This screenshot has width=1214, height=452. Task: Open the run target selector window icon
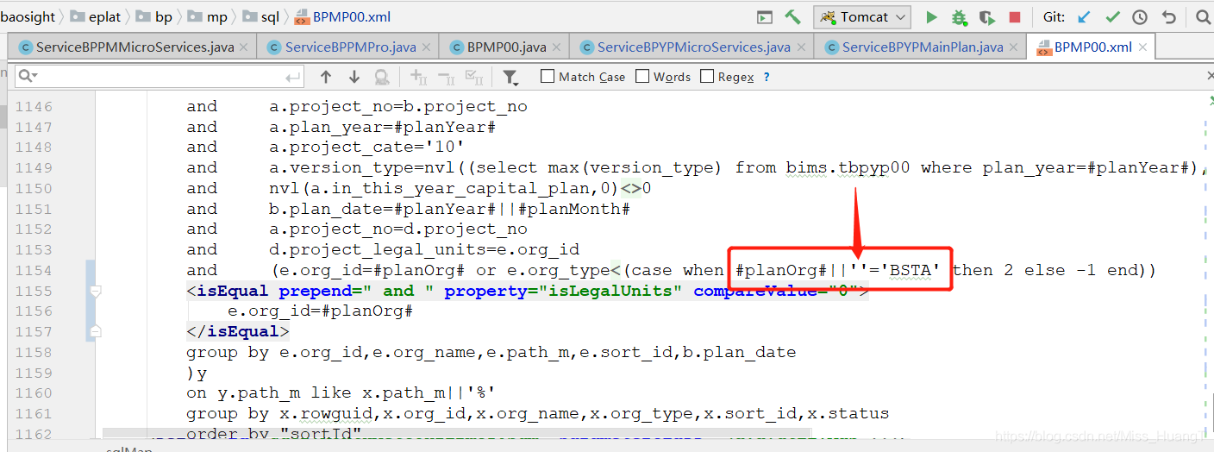point(764,16)
